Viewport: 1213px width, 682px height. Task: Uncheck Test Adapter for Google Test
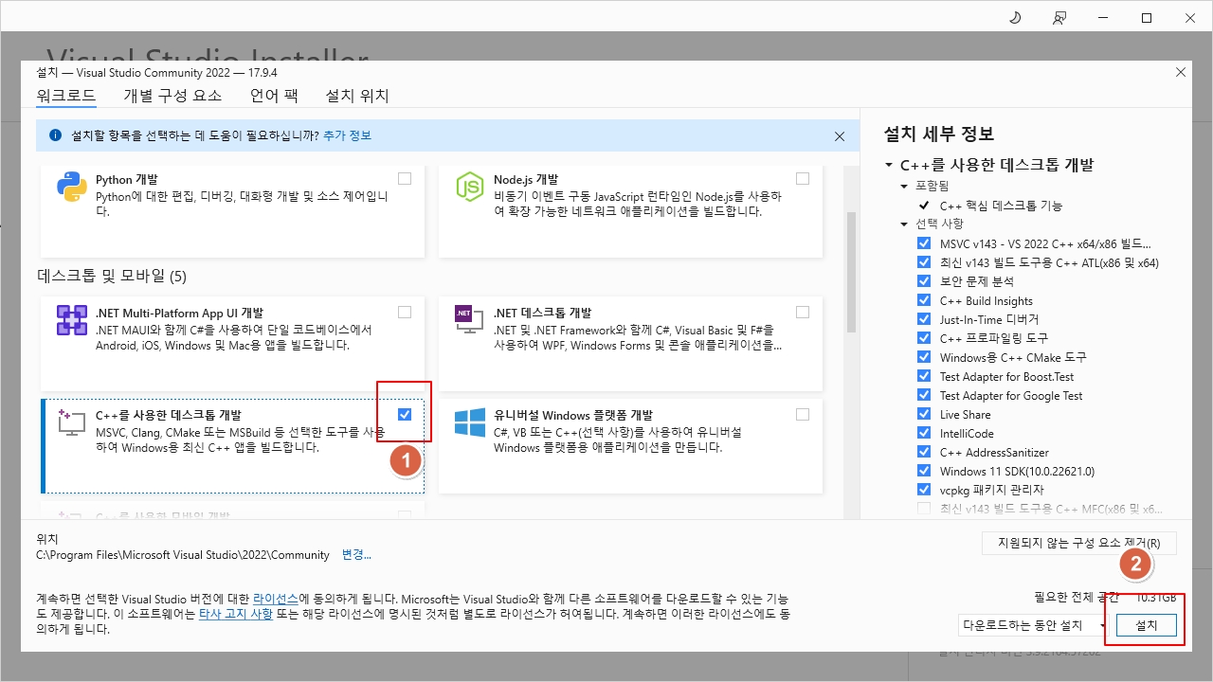tap(924, 395)
